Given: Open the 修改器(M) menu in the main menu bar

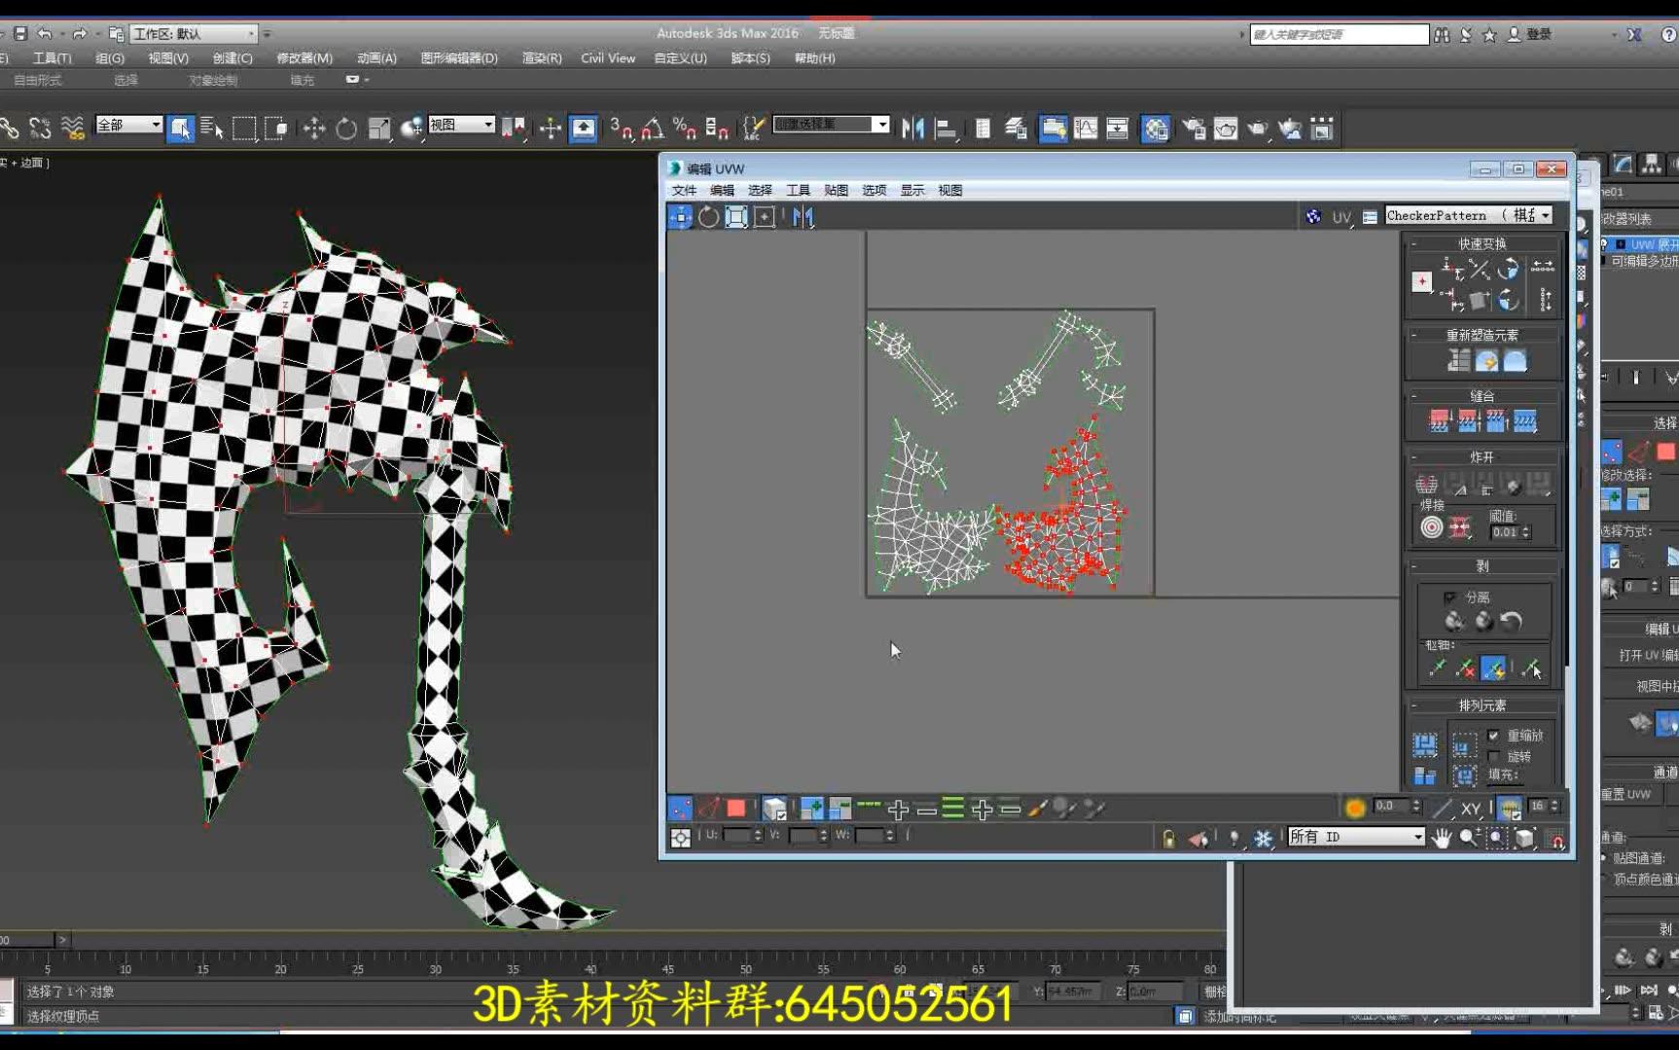Looking at the screenshot, I should pos(306,58).
